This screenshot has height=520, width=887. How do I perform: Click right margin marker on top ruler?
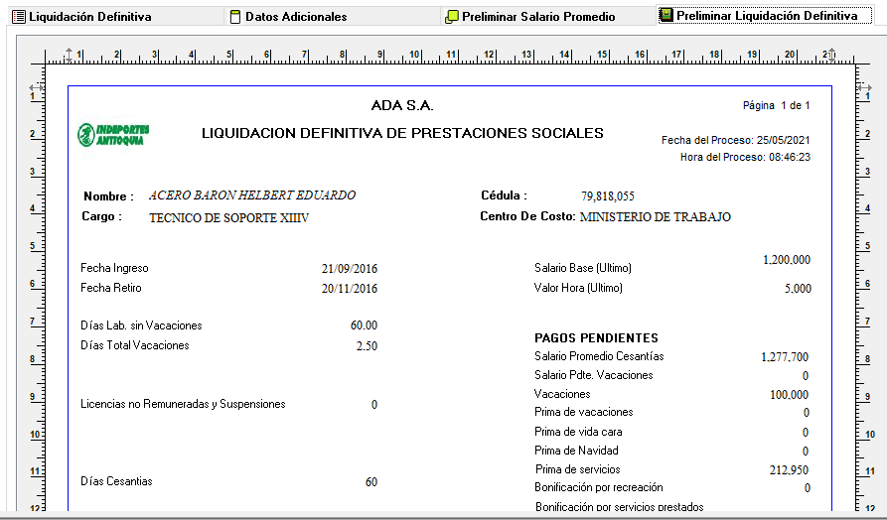[x=831, y=54]
